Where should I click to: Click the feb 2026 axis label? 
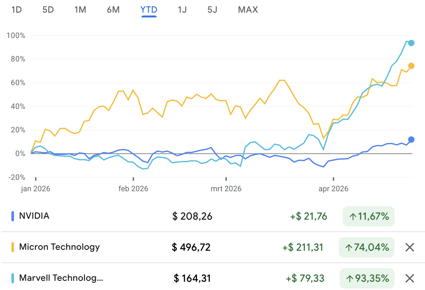[x=133, y=189]
